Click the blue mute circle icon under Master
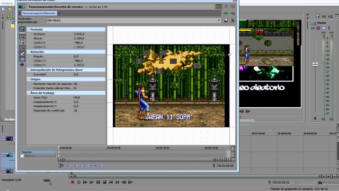Screen dimensions: 339x191 click(x=324, y=28)
